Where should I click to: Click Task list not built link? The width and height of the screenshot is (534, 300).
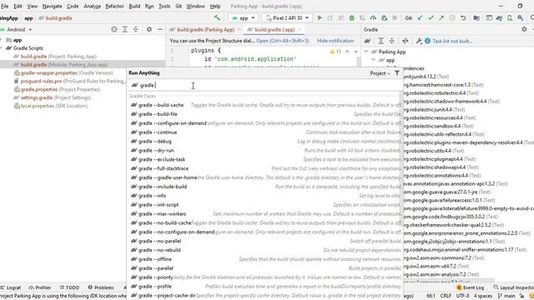coord(452,41)
